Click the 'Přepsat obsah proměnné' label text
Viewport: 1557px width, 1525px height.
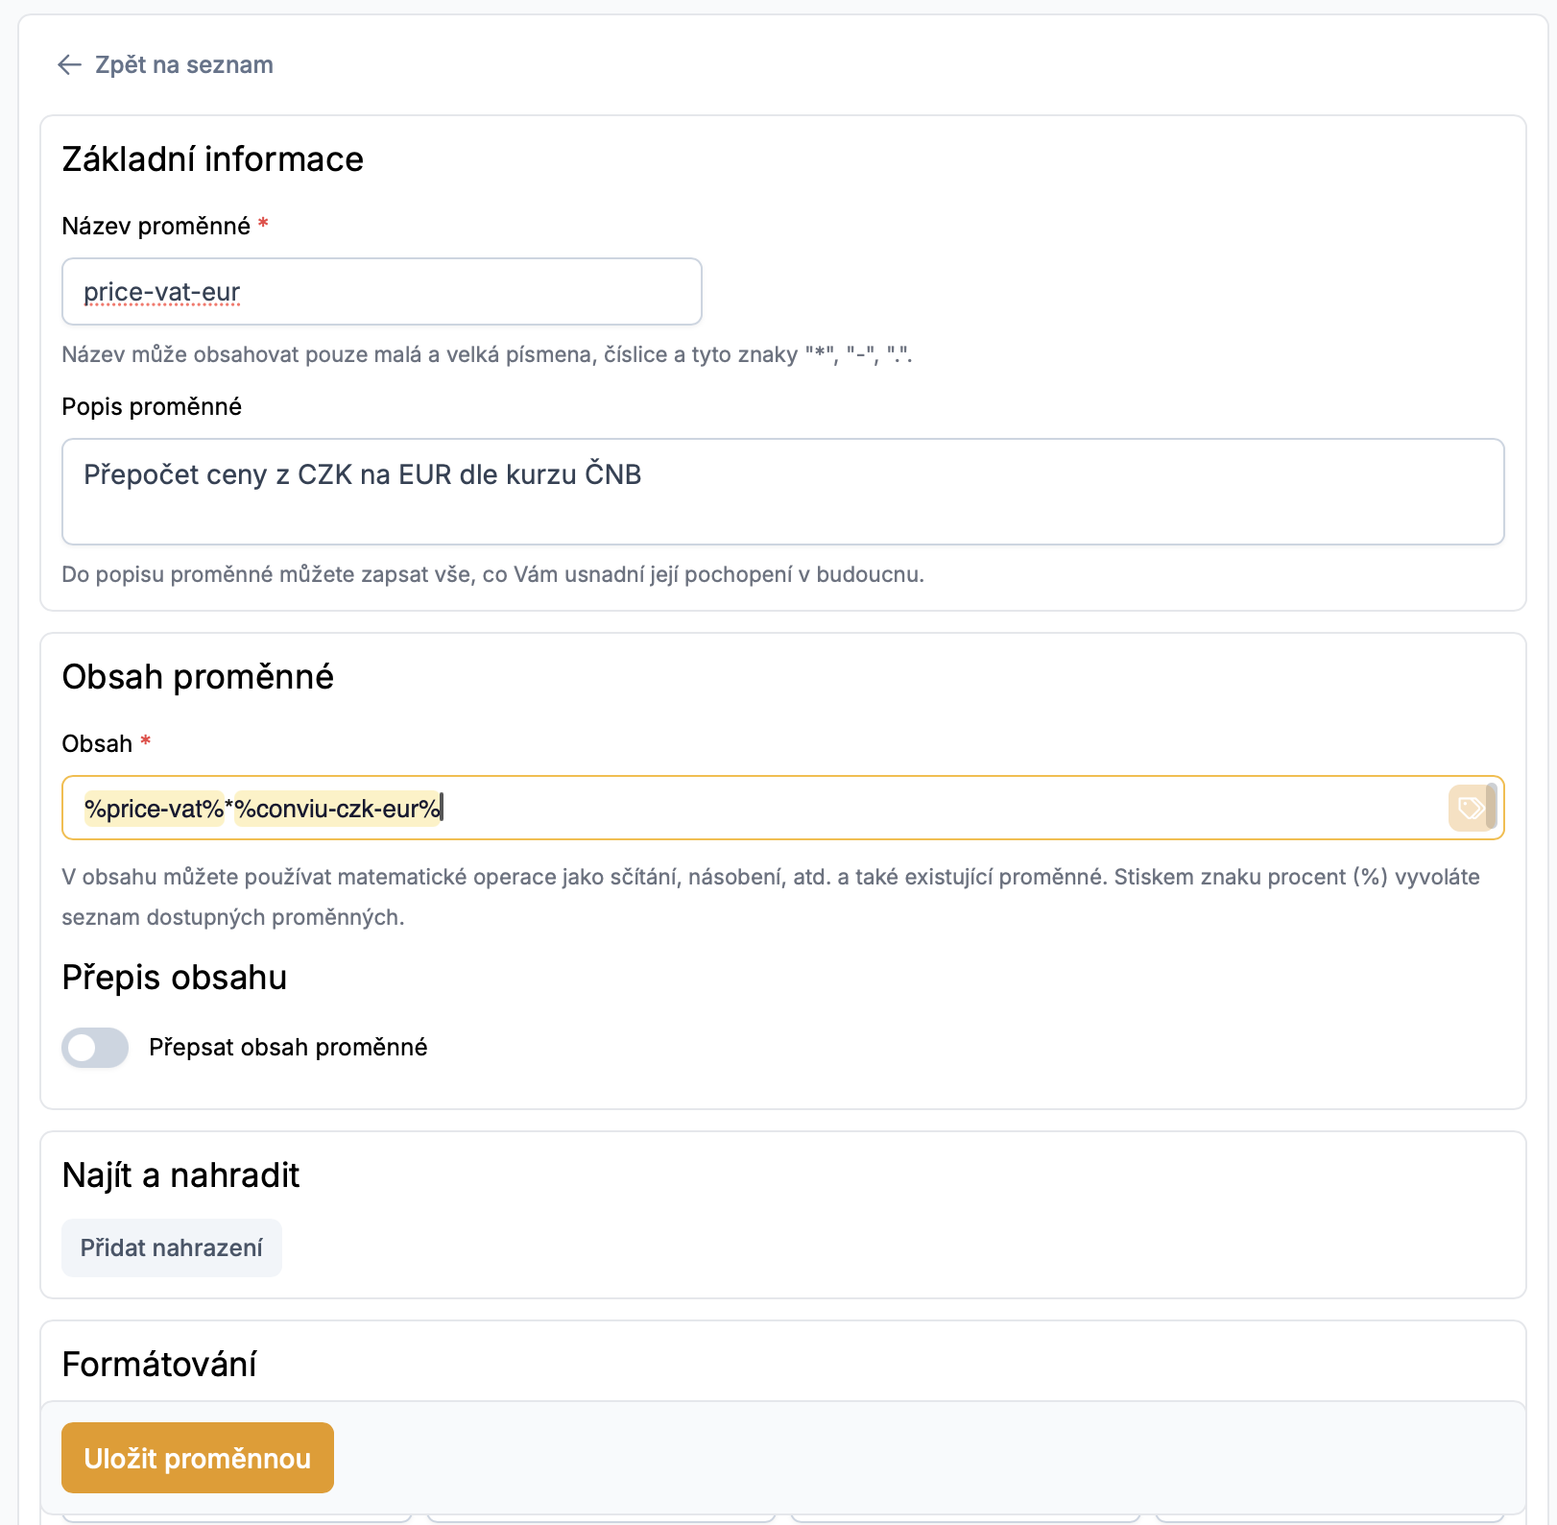[288, 1048]
